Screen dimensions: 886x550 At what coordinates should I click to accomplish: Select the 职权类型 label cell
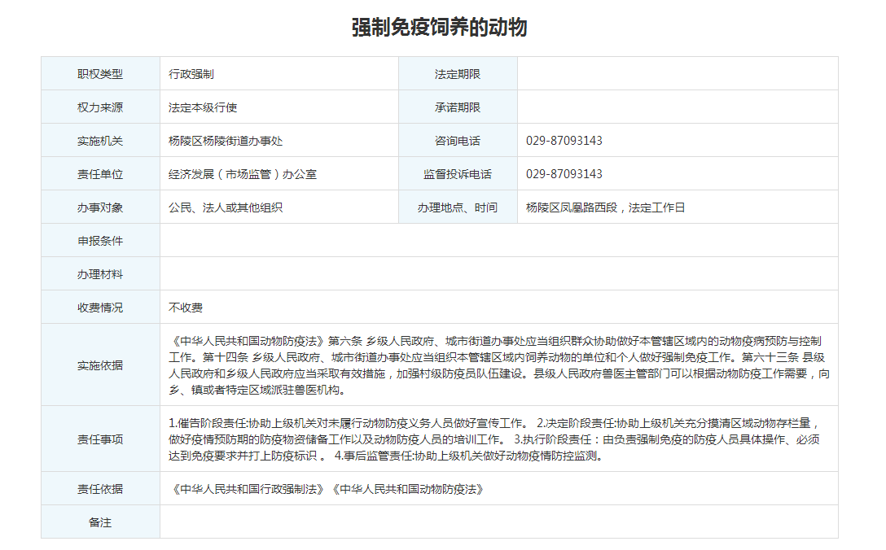pyautogui.click(x=100, y=74)
